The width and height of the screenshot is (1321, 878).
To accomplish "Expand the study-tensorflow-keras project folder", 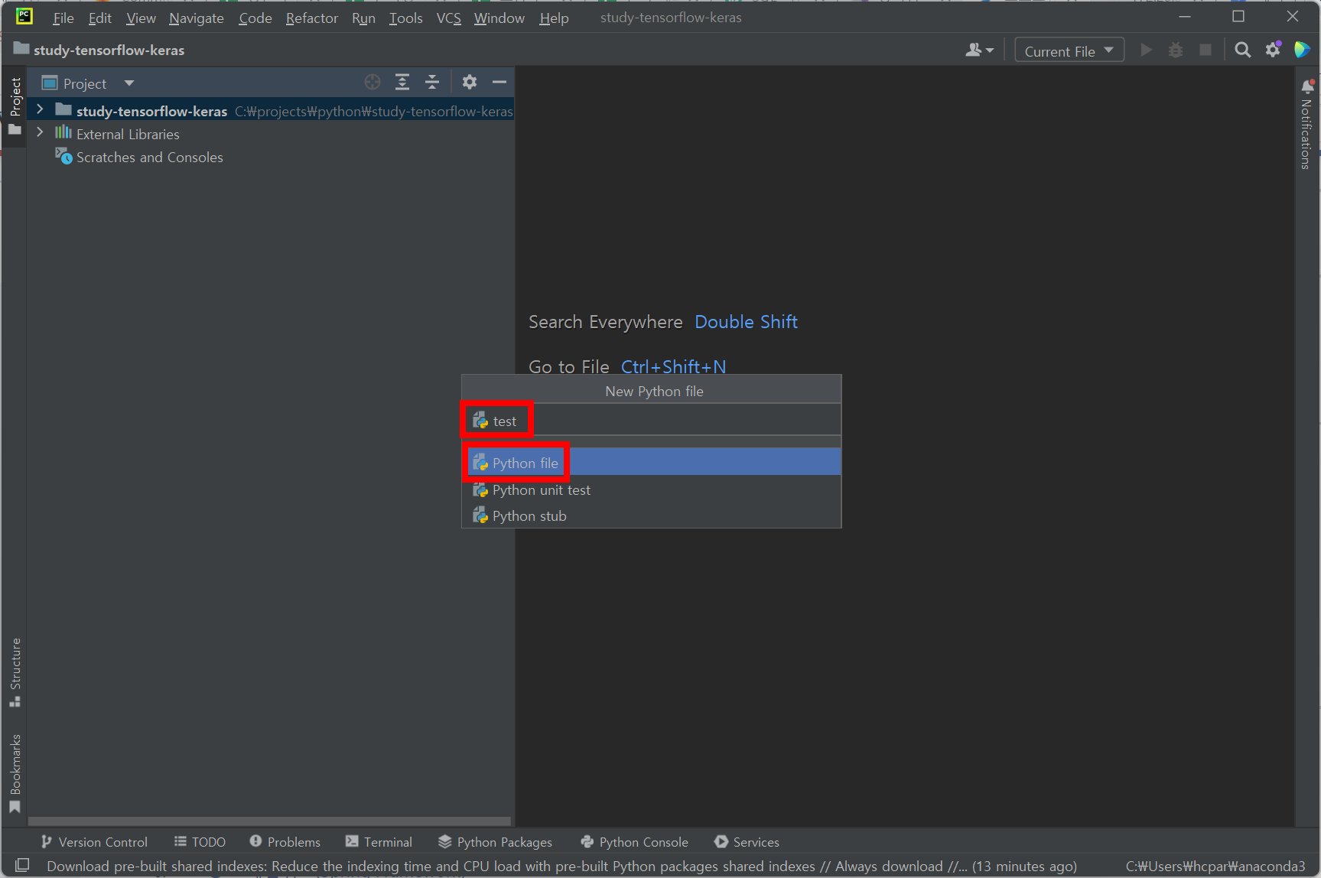I will 40,110.
